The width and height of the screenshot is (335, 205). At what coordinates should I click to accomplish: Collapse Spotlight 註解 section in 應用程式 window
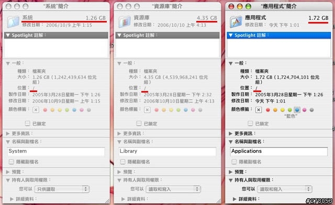point(230,35)
